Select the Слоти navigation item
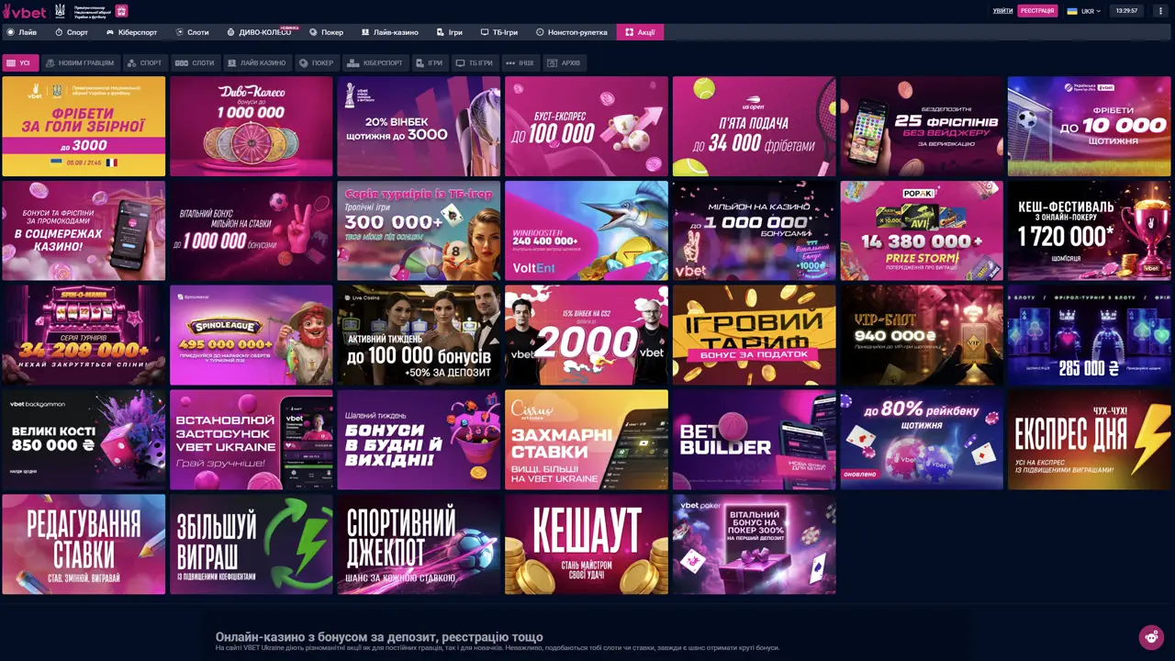This screenshot has height=661, width=1175. 192,32
